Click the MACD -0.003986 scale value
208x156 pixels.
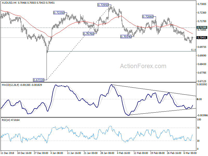coord(202,115)
